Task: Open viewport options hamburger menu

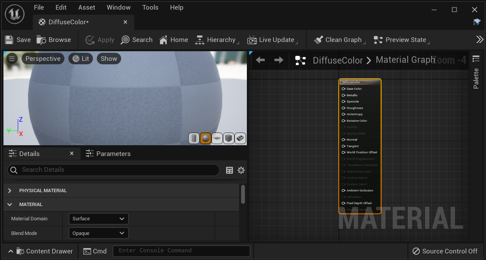Action: pyautogui.click(x=12, y=59)
